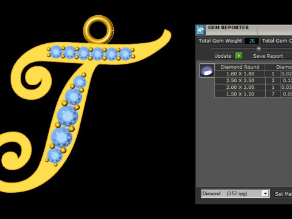Click the green Update play icon
This screenshot has height=219, width=292.
[238, 56]
